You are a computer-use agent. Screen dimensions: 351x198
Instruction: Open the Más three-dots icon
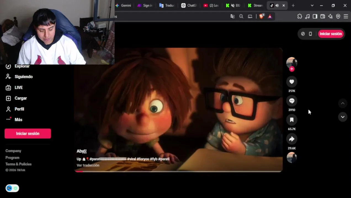click(8, 119)
